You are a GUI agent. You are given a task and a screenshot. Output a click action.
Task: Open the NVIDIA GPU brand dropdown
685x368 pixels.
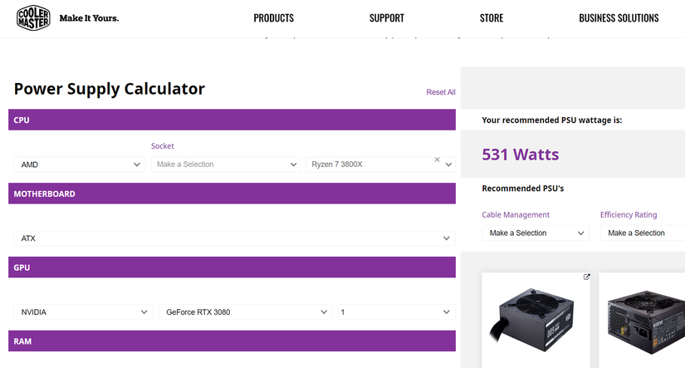click(80, 312)
